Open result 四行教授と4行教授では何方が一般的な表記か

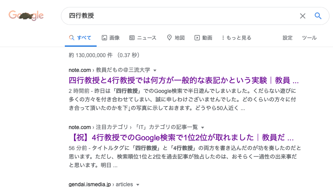184,80
